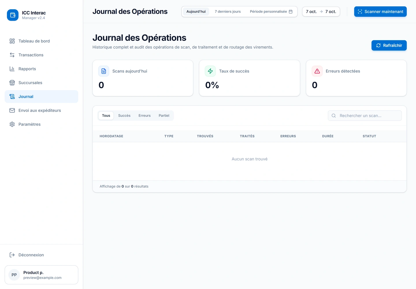Click the Paramètres gear icon
Viewport: 416px width, 289px height.
tap(12, 124)
